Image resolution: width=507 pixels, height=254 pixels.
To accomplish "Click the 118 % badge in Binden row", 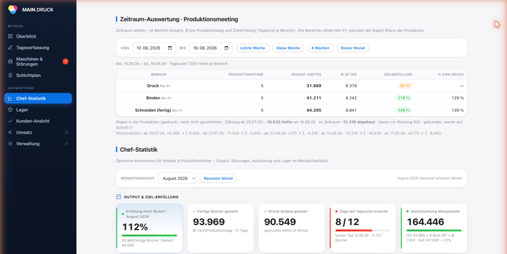I will point(404,98).
